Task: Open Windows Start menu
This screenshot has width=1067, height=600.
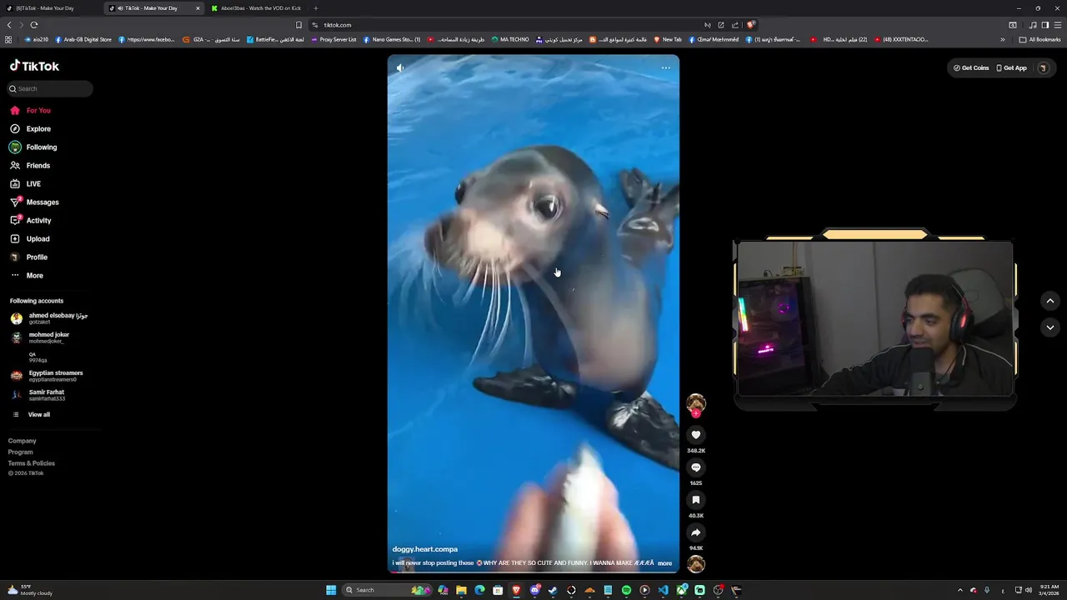Action: (x=331, y=590)
